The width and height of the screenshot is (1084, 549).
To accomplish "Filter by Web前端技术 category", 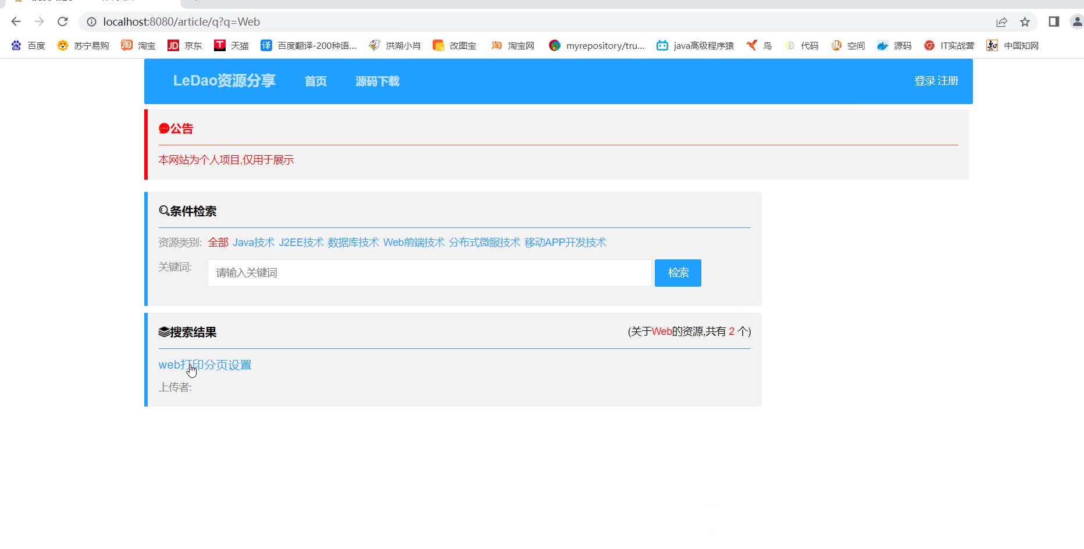I will coord(414,243).
